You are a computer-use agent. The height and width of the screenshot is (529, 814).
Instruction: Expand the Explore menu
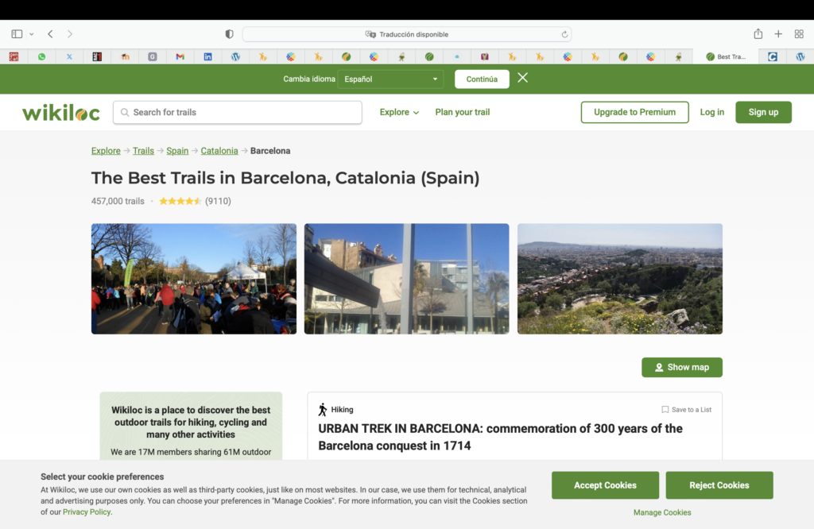(x=399, y=112)
